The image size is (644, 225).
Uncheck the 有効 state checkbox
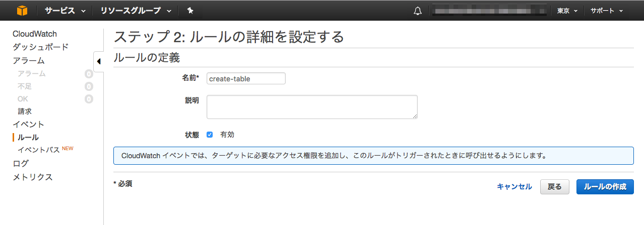pos(210,135)
